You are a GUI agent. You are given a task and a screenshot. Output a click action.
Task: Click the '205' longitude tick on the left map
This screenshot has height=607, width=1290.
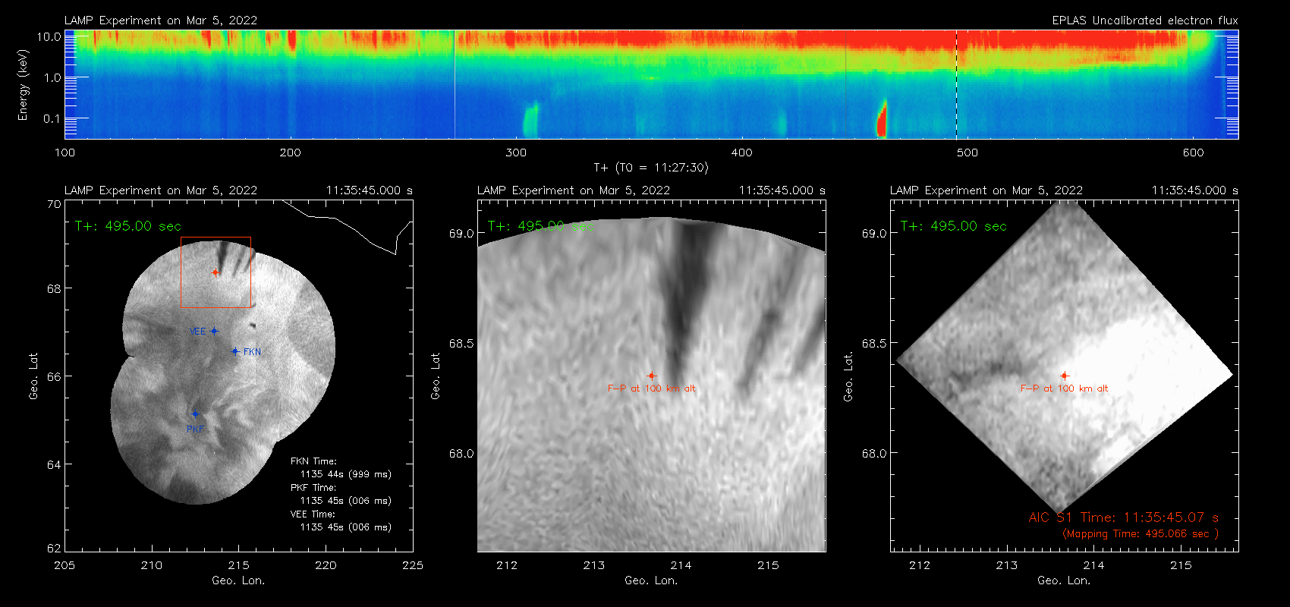64,565
